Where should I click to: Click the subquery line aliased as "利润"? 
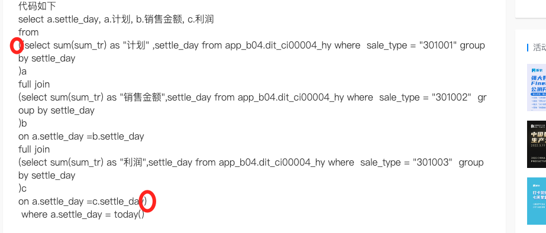[x=251, y=162]
